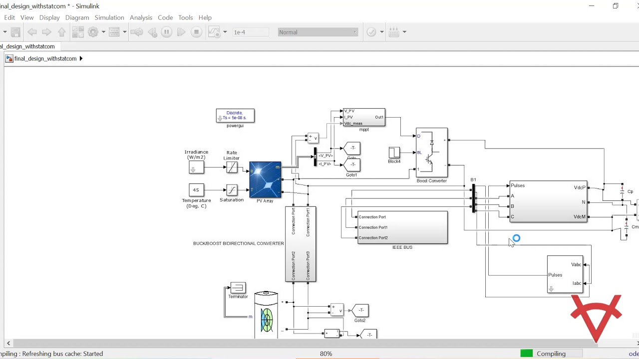This screenshot has width=639, height=359.
Task: Open the Normal simulation mode dropdown
Action: (x=318, y=32)
